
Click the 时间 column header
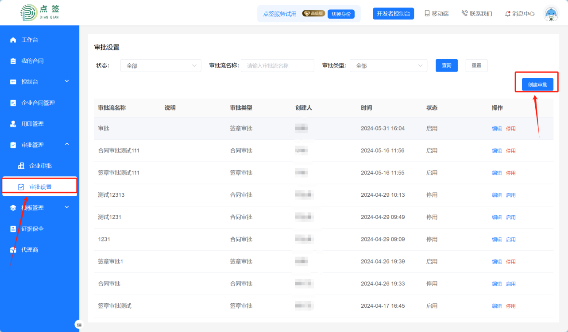[x=366, y=108]
